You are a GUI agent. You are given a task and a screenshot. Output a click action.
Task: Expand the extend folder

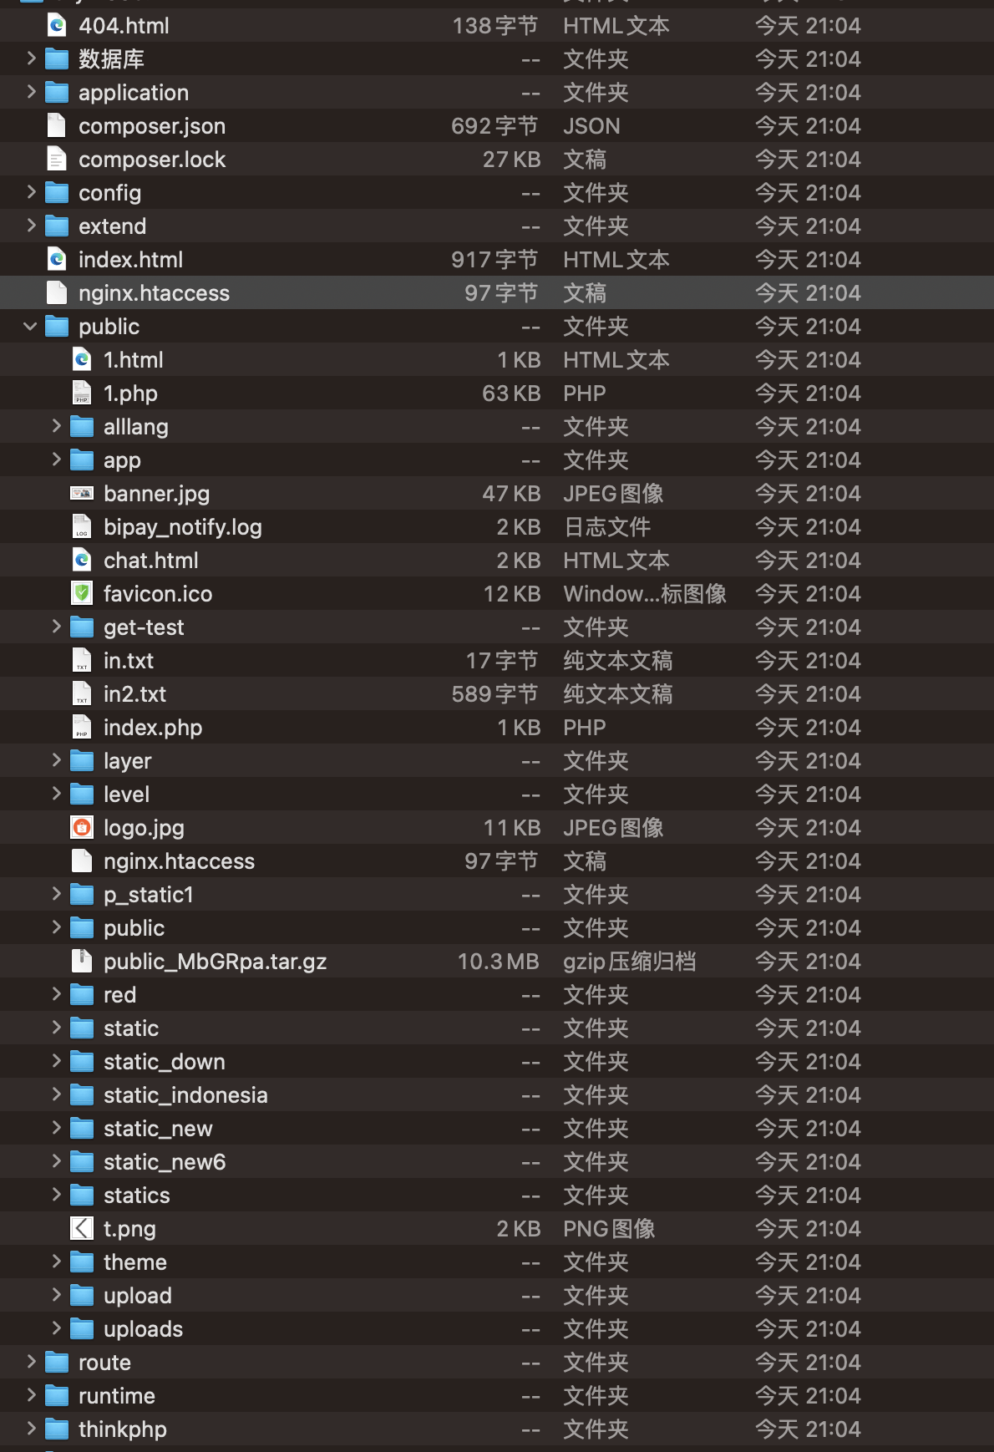[31, 226]
